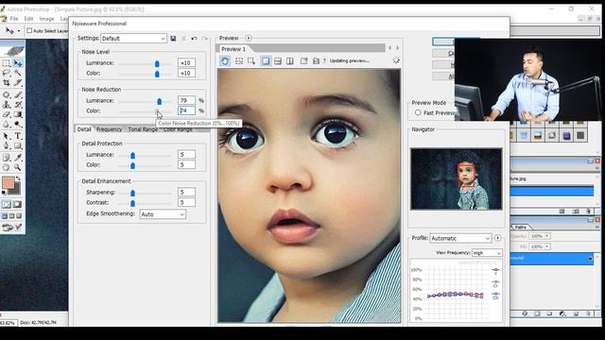
Task: Select the Eraser tool
Action: pos(7,114)
